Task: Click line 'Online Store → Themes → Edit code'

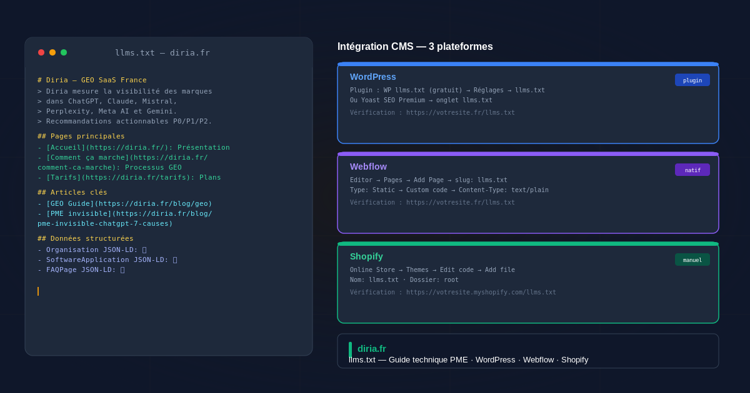Action: tap(432, 269)
